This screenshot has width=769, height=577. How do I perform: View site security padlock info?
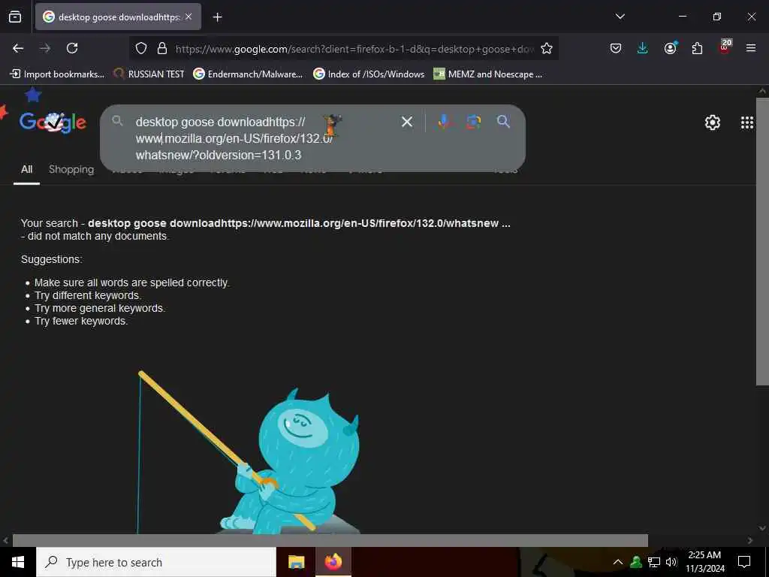tap(162, 48)
